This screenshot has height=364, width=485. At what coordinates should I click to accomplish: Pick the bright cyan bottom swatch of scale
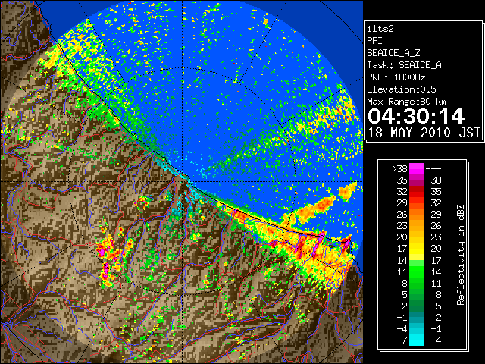tap(417, 340)
